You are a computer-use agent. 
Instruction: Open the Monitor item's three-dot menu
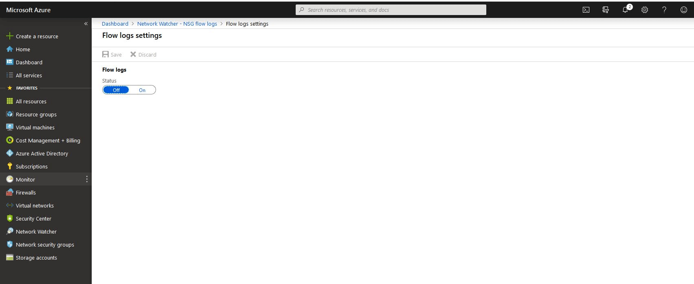[x=87, y=179]
